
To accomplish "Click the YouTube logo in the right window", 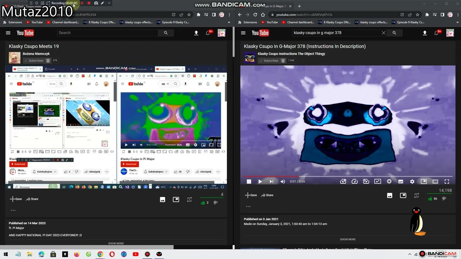I will [260, 33].
